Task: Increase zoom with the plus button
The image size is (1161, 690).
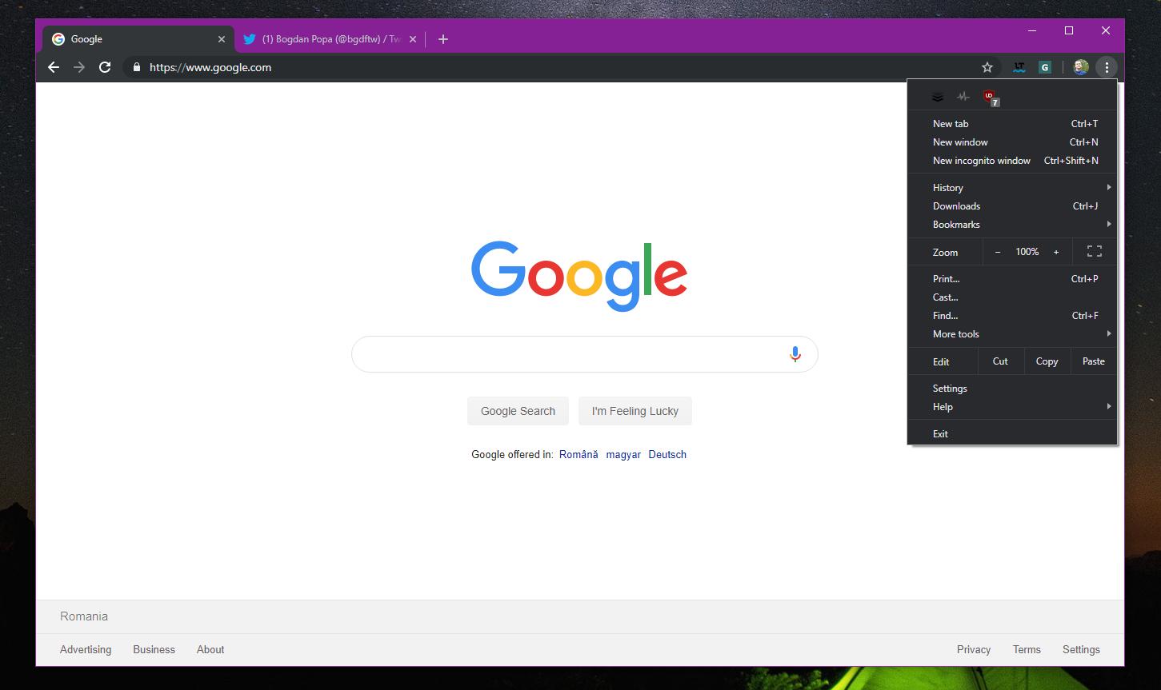Action: point(1056,252)
